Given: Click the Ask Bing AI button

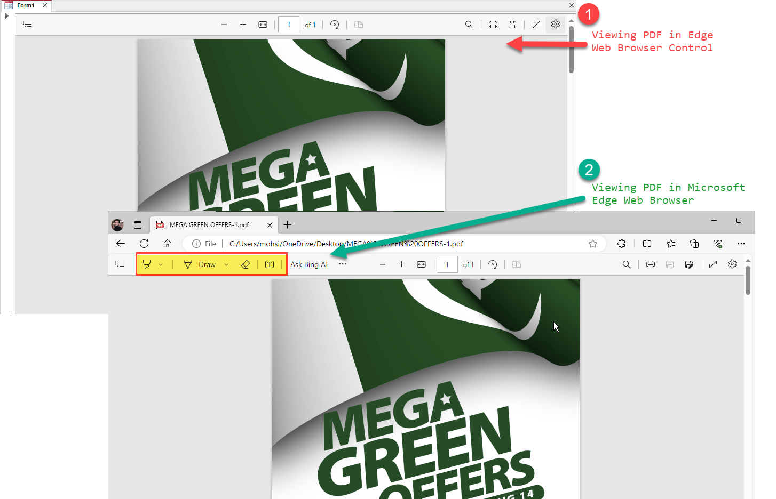Looking at the screenshot, I should pyautogui.click(x=309, y=264).
